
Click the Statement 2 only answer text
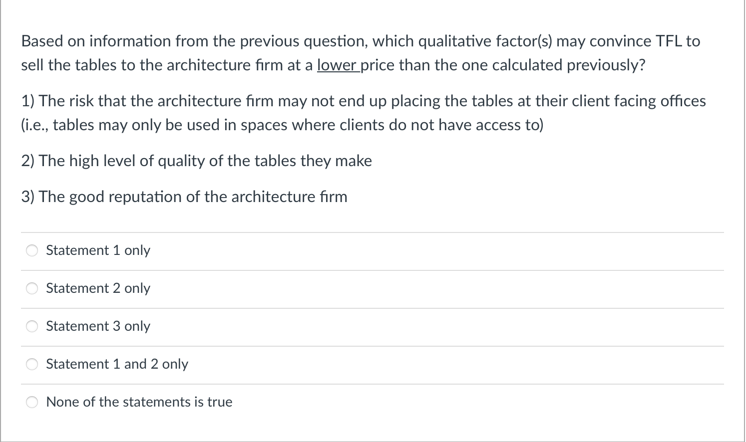pyautogui.click(x=98, y=288)
